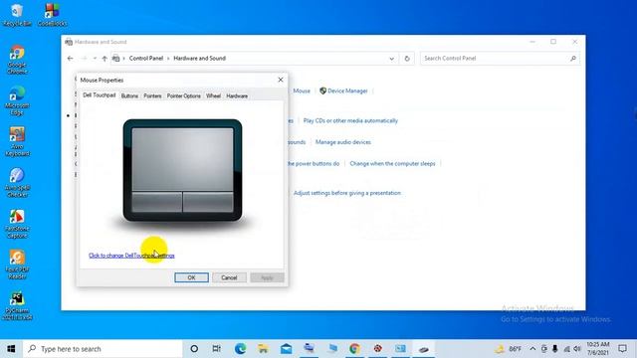Click the Cortana circle on taskbar
The height and width of the screenshot is (358, 637).
(x=194, y=349)
